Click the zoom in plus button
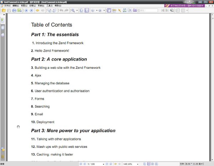 (x=100, y=10)
